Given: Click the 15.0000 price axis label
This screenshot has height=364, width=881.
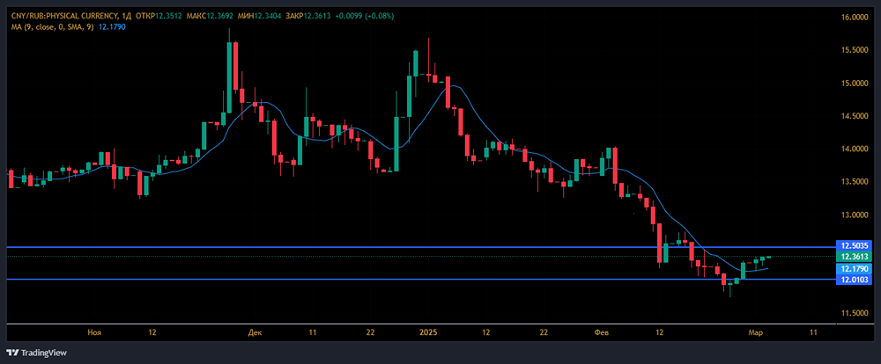Looking at the screenshot, I should (853, 84).
